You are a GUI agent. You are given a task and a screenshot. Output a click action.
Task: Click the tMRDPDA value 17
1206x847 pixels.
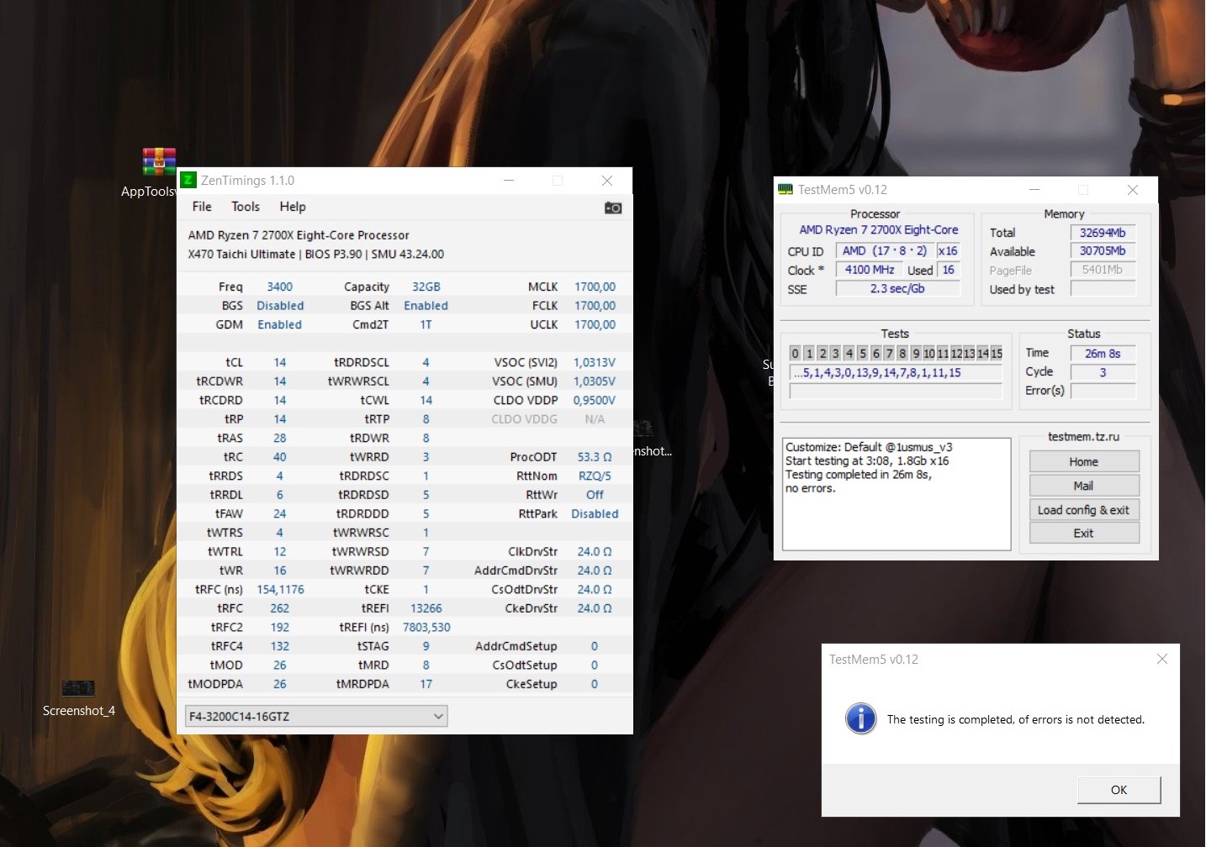click(426, 684)
